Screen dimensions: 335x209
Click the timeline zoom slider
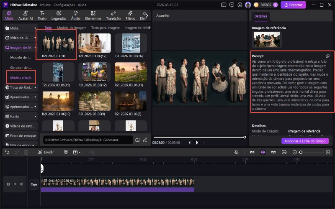click(x=300, y=152)
